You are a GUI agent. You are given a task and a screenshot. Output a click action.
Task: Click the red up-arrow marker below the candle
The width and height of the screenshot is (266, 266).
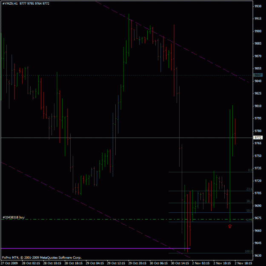pos(230,226)
